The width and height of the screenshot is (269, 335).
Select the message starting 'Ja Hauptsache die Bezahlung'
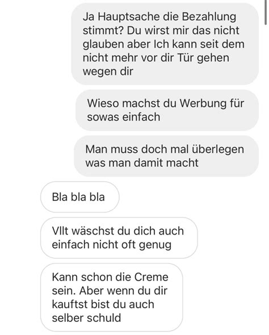click(x=165, y=44)
